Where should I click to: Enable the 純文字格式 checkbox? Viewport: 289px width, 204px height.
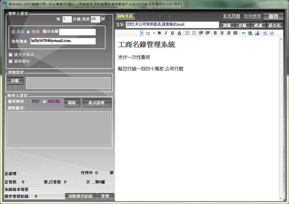pyautogui.click(x=11, y=55)
